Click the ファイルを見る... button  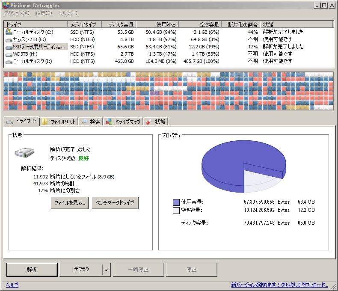click(x=70, y=203)
